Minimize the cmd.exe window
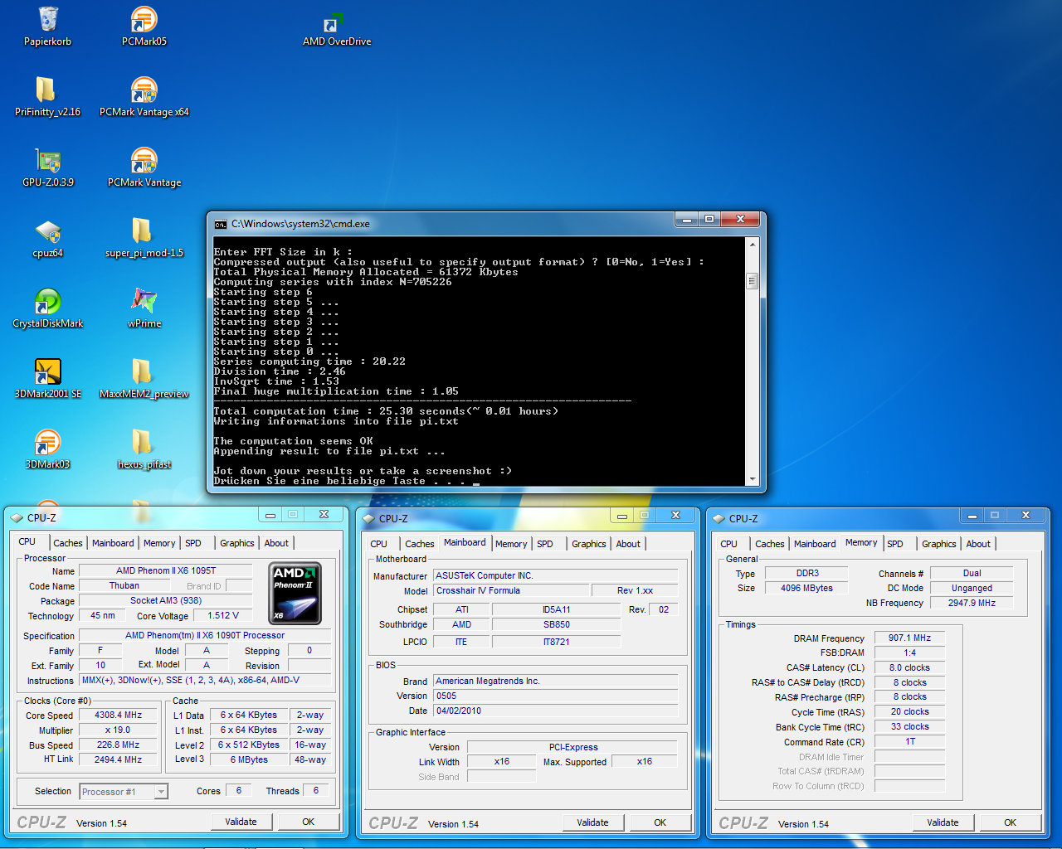The height and width of the screenshot is (849, 1062). pyautogui.click(x=686, y=220)
